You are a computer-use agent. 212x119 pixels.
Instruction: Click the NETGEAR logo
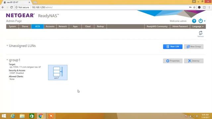click(x=20, y=16)
